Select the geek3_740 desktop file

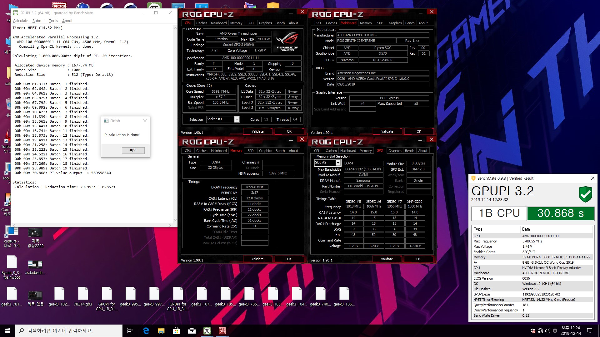(x=320, y=296)
